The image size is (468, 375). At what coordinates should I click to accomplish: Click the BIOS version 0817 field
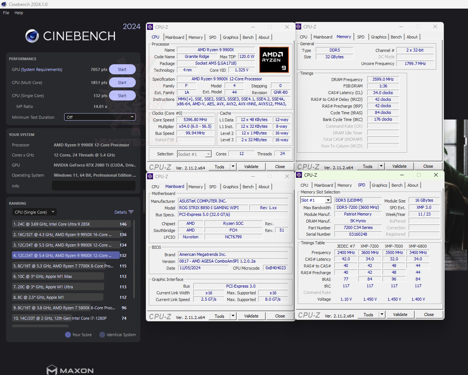tap(233, 261)
